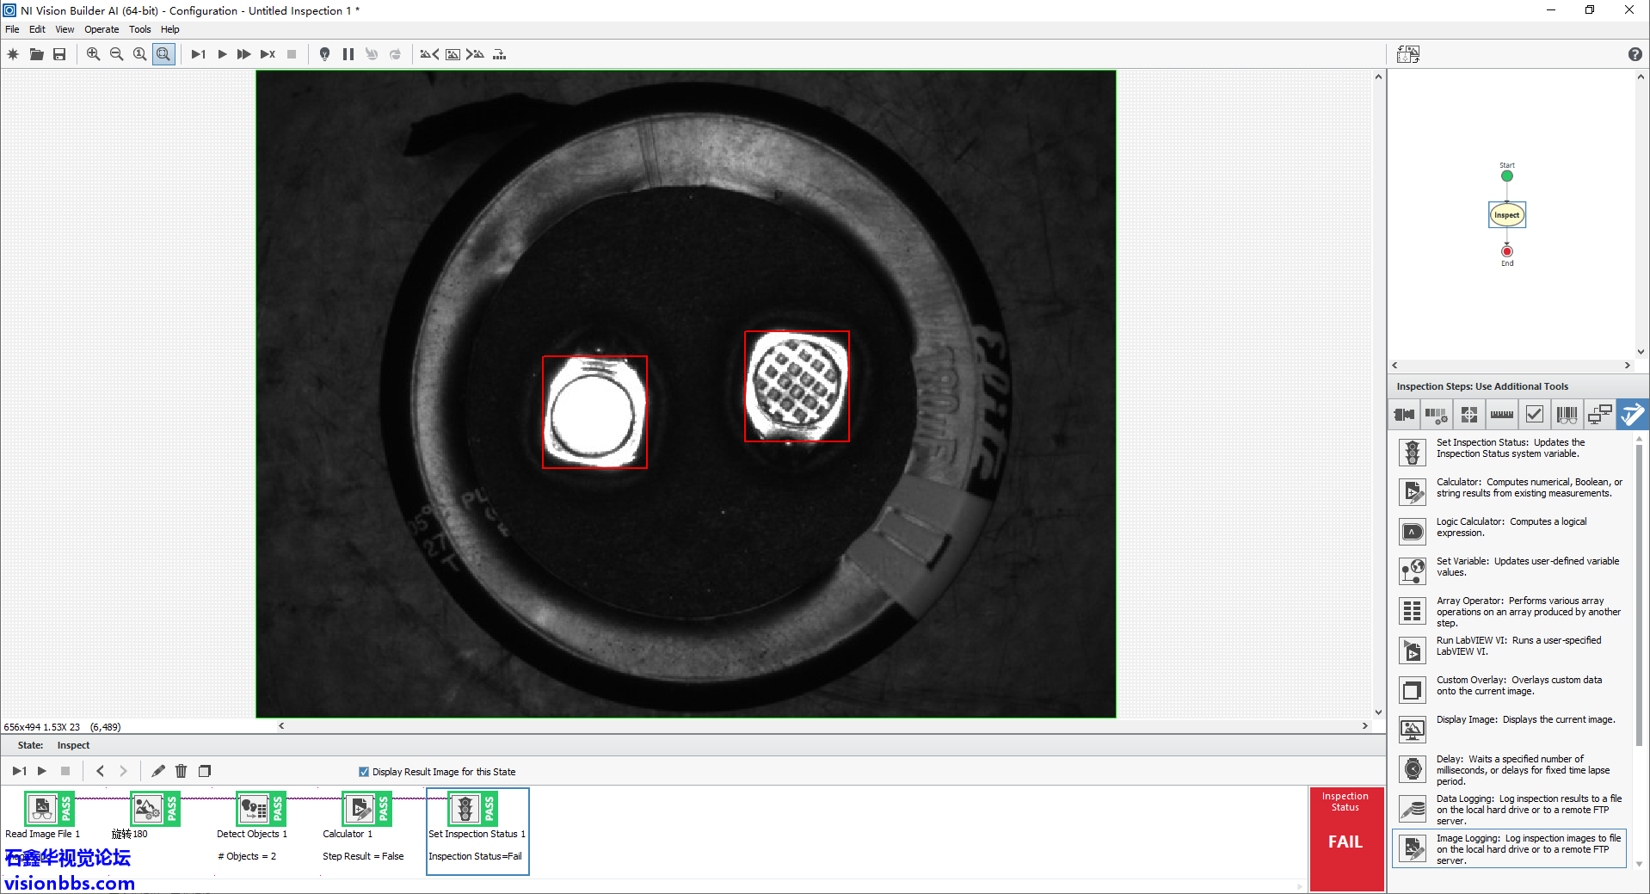Load the previous image
The image size is (1650, 894).
pos(428,54)
